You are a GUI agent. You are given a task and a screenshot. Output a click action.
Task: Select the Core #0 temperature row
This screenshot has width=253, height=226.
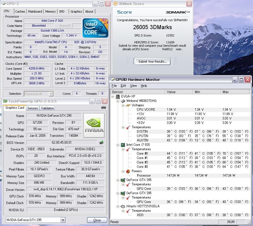[x=194, y=154]
